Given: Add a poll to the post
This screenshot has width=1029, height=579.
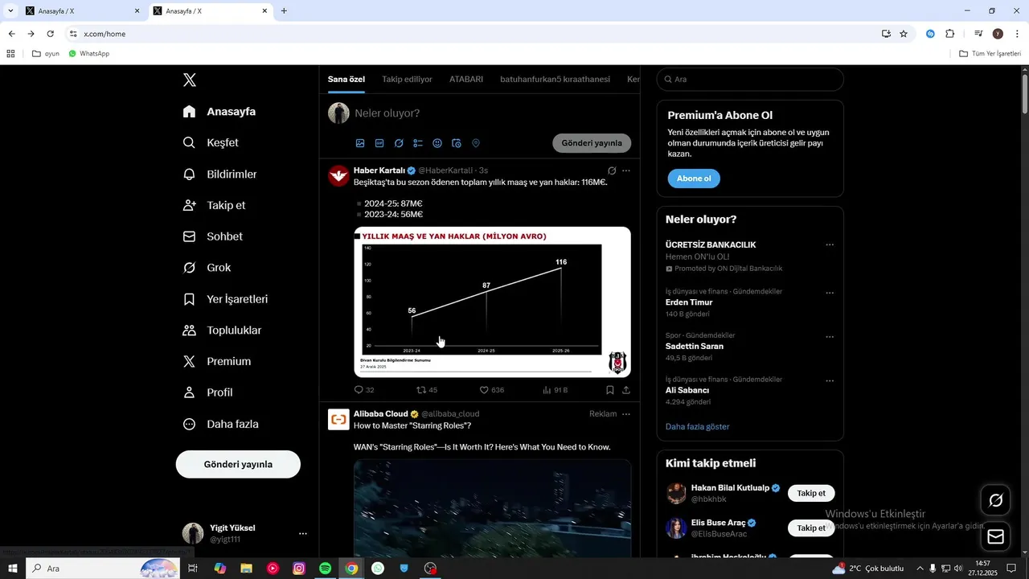Looking at the screenshot, I should point(418,143).
